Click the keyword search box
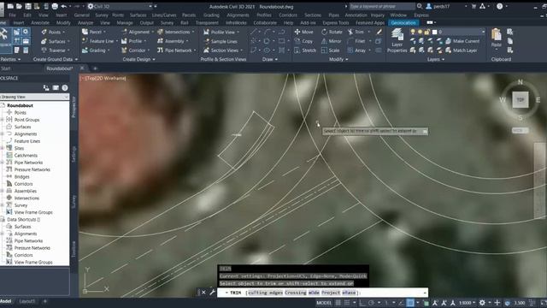 coord(382,6)
